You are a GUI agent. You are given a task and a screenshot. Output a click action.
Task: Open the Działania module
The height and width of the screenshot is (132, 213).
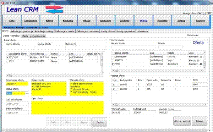tap(125, 21)
